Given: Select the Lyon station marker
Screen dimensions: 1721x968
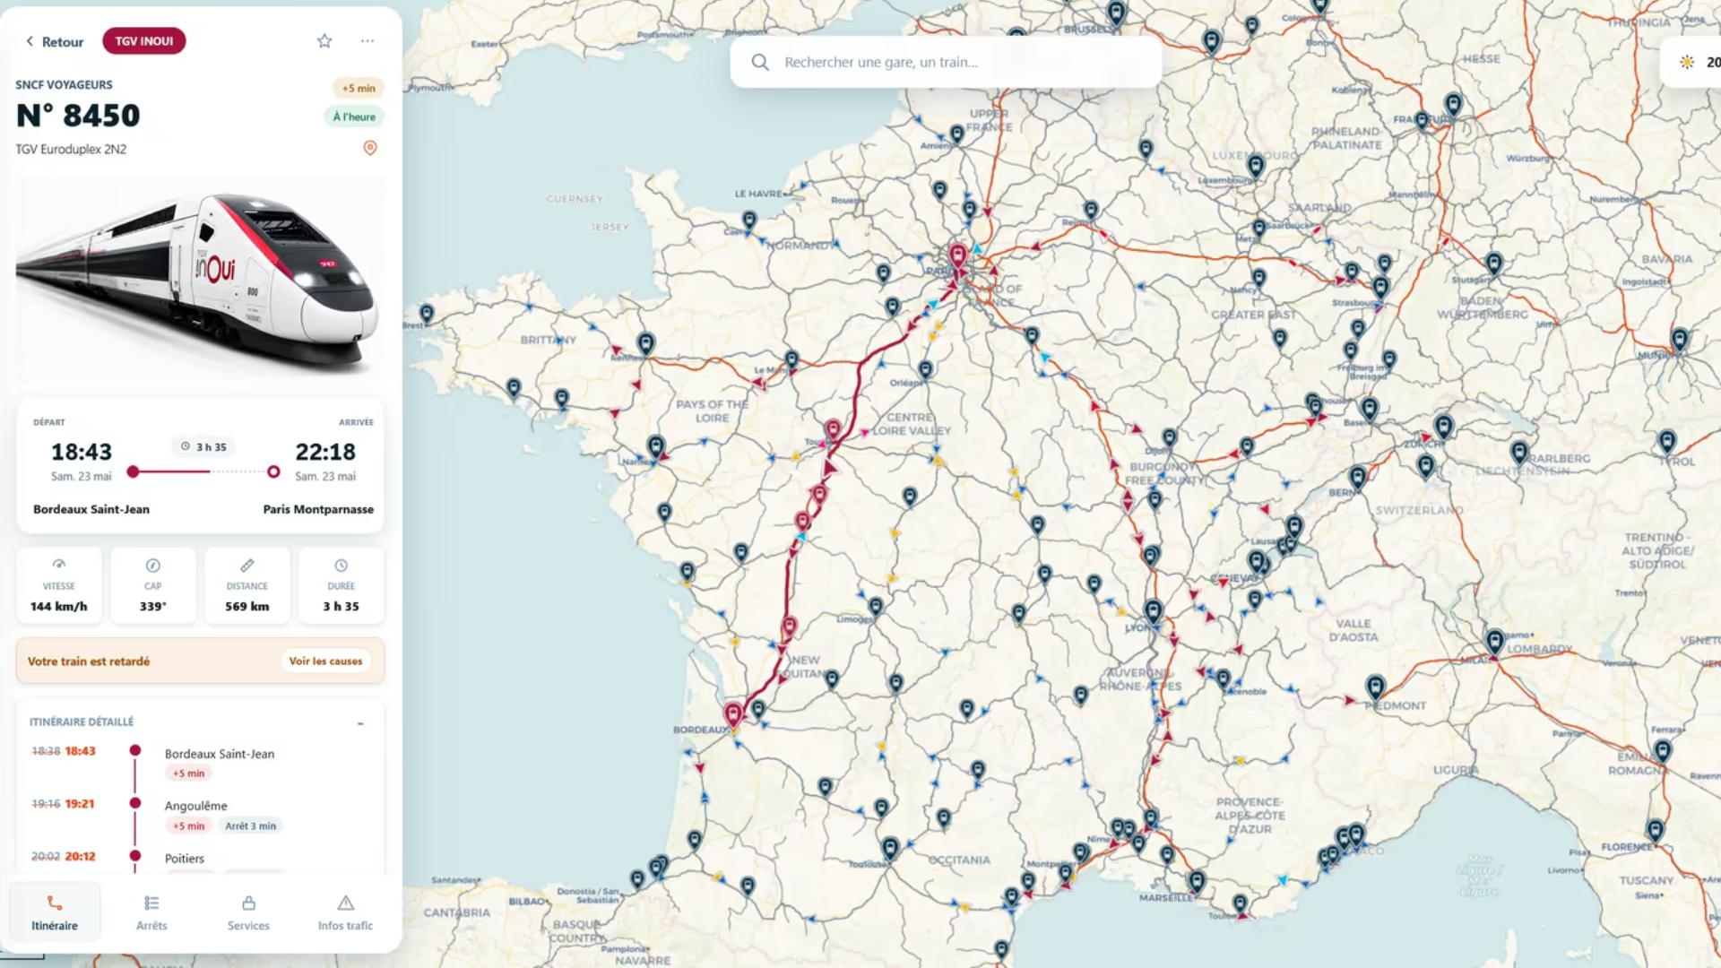Looking at the screenshot, I should click(1153, 611).
